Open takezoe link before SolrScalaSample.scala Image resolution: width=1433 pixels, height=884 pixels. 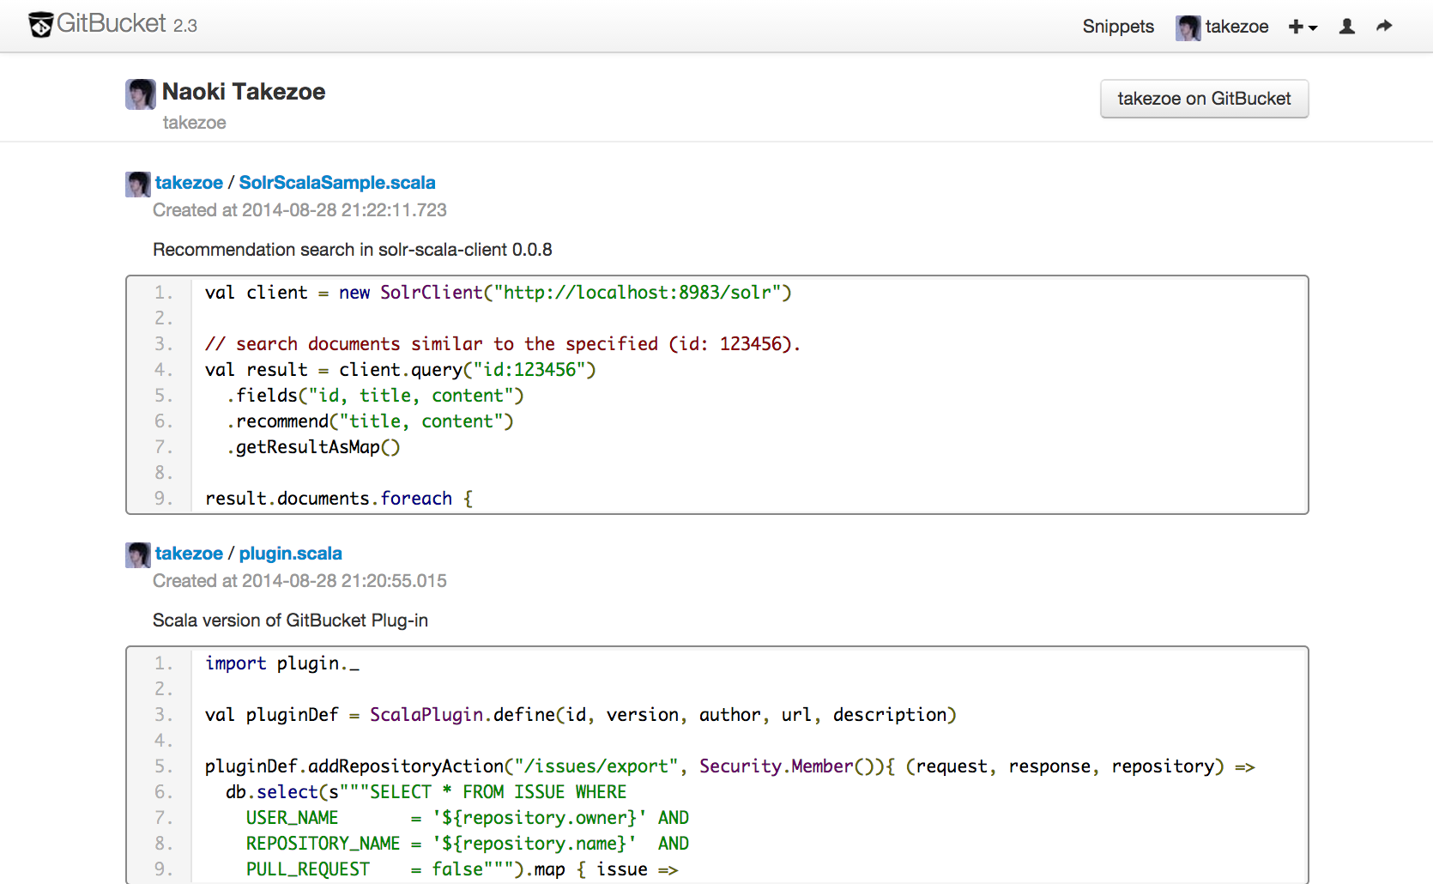[x=189, y=183]
